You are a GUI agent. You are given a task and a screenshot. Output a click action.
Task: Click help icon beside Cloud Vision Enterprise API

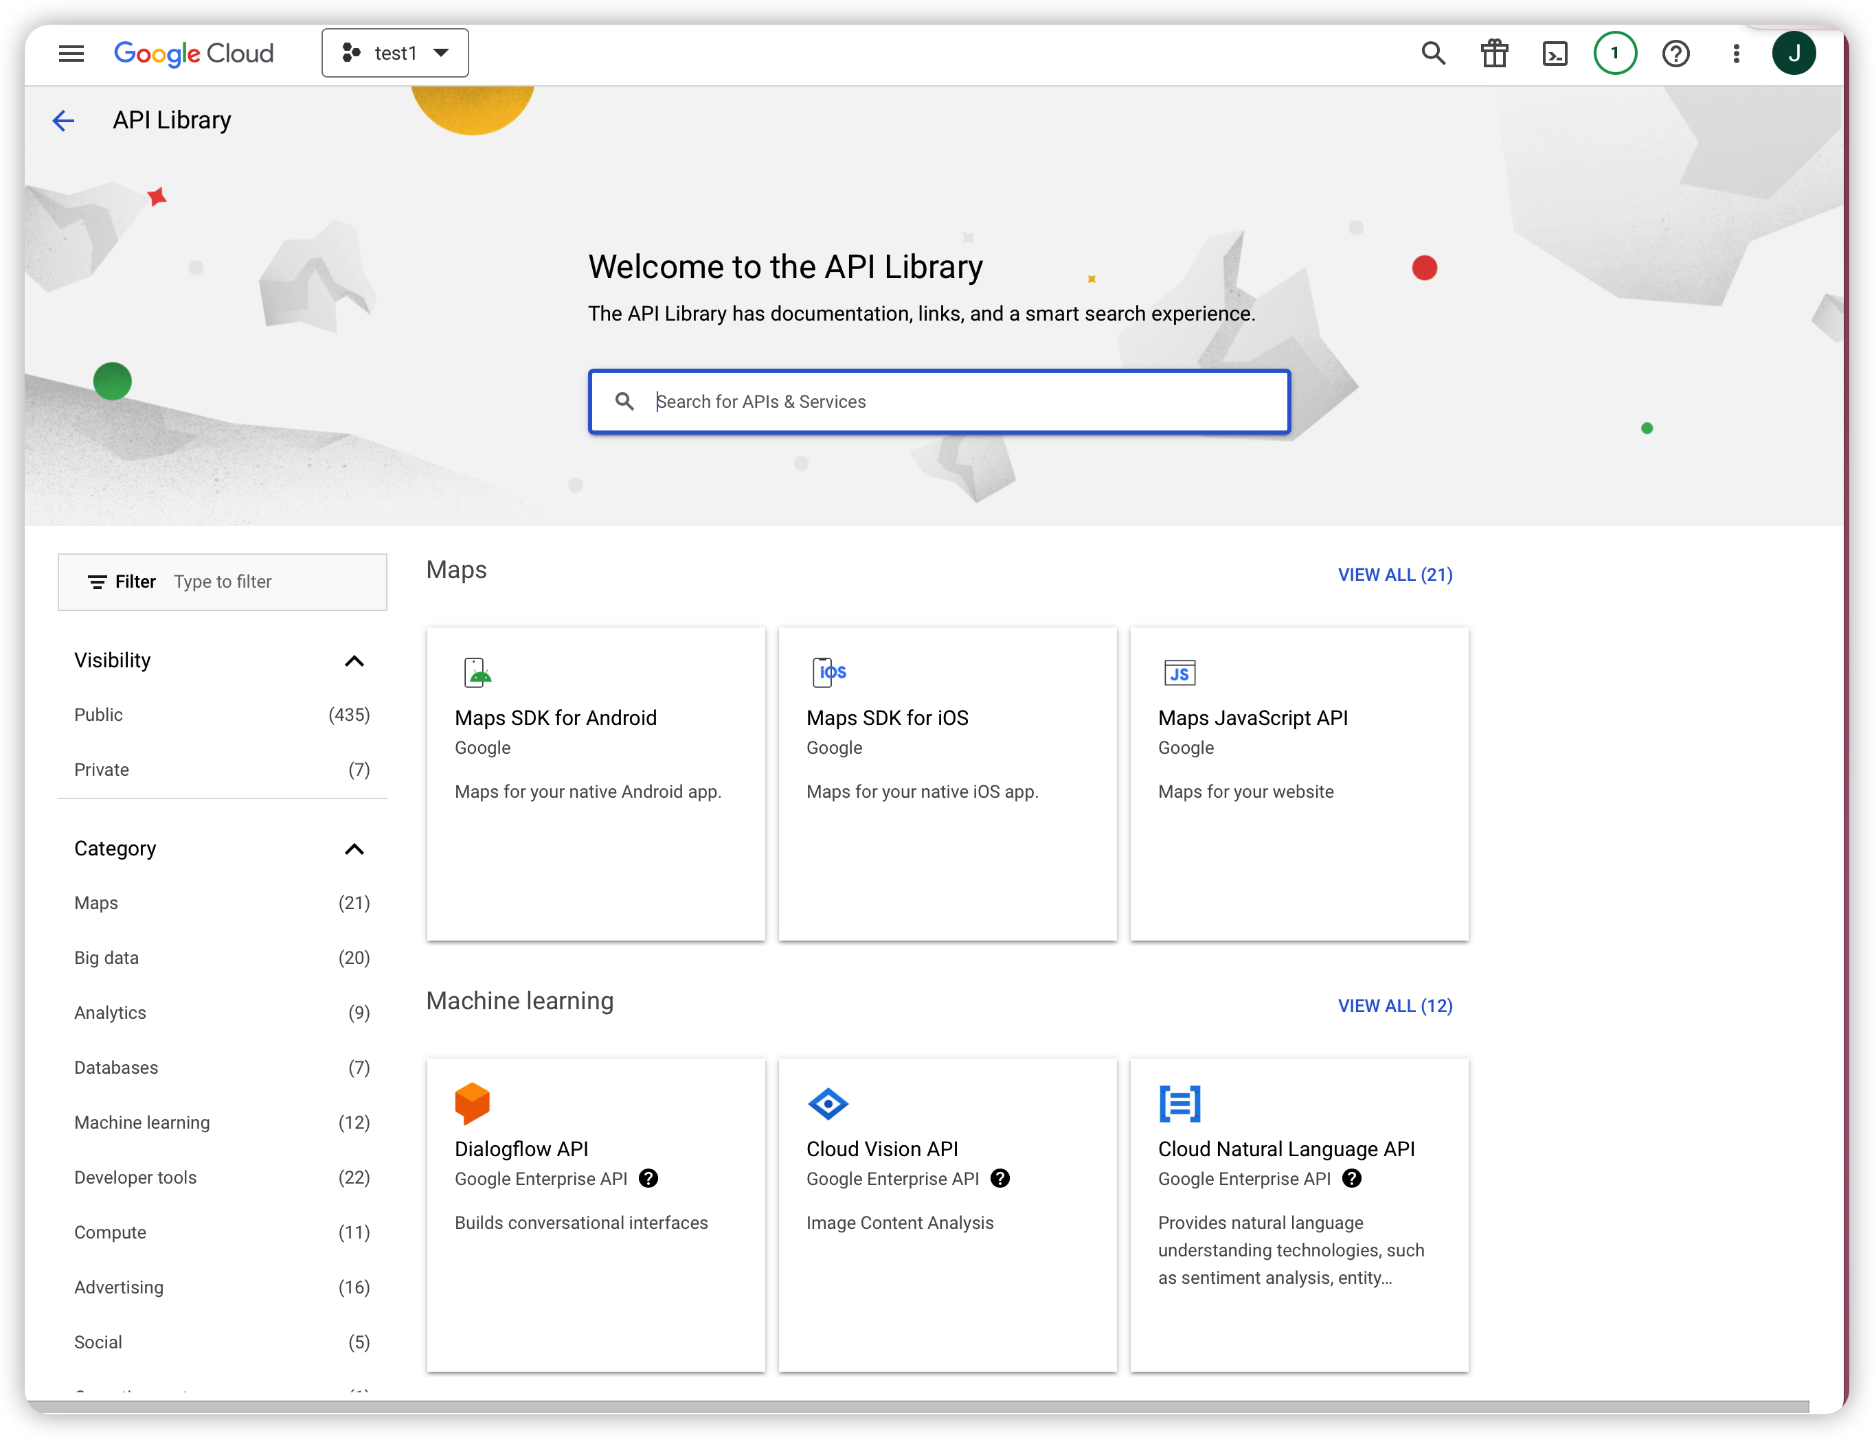click(1000, 1179)
